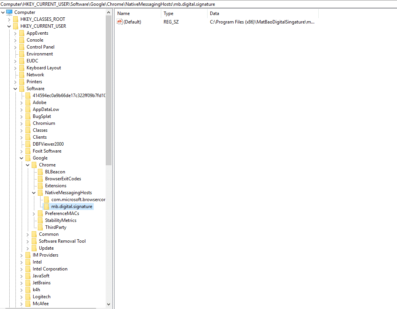Click the tree scrollbar up arrow
397x309 pixels.
click(x=109, y=12)
